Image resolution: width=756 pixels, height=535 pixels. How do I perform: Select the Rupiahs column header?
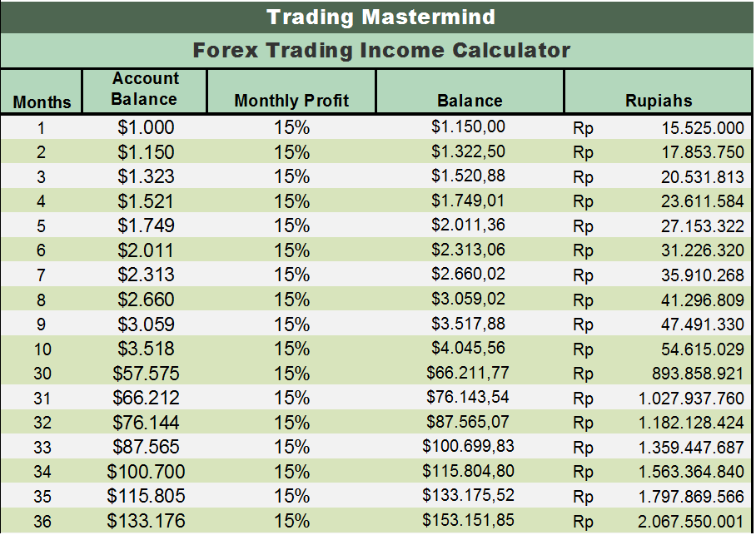659,101
